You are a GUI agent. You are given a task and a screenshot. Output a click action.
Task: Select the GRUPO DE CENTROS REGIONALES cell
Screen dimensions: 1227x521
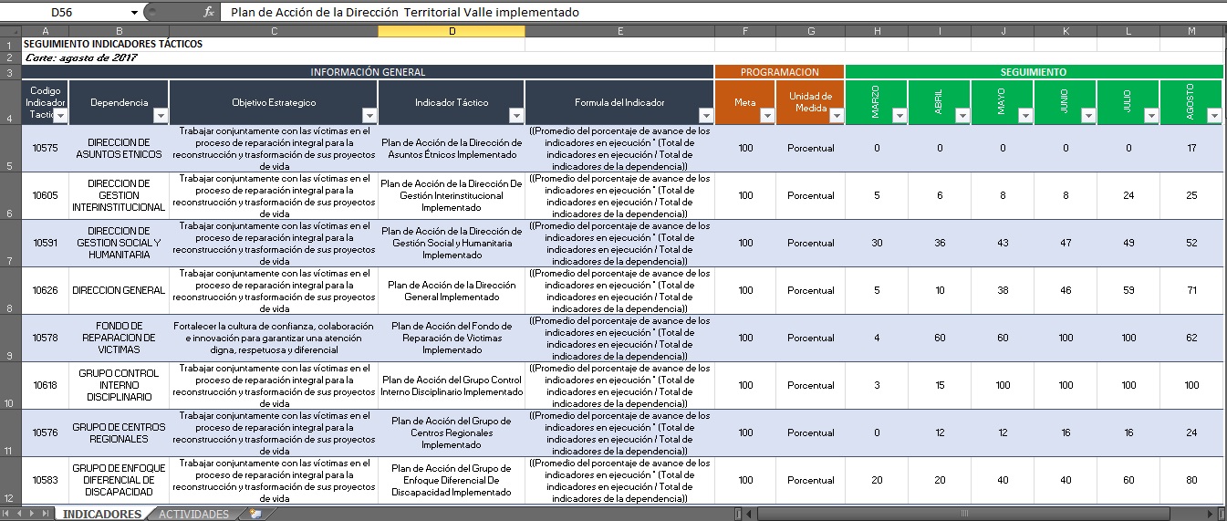coord(119,432)
